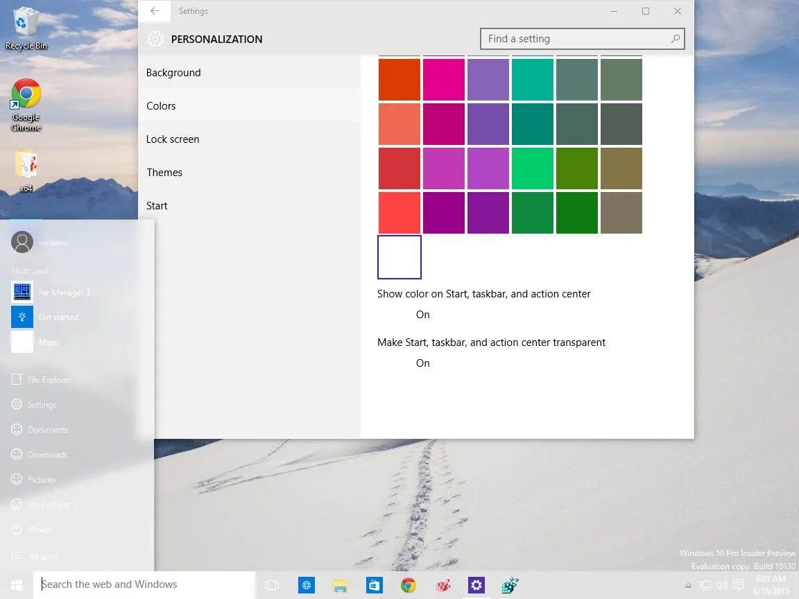Screen dimensions: 799x599
Task: Switch to Settings app on the taskbar
Action: tap(476, 585)
